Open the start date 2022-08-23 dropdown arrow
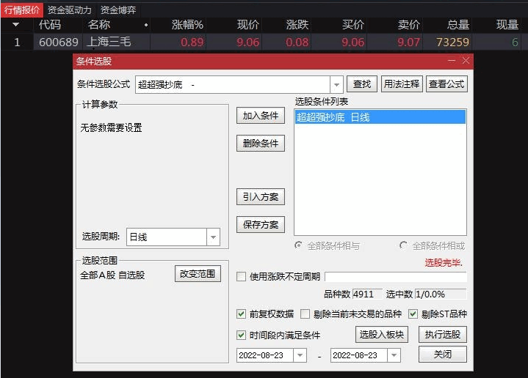 click(300, 355)
